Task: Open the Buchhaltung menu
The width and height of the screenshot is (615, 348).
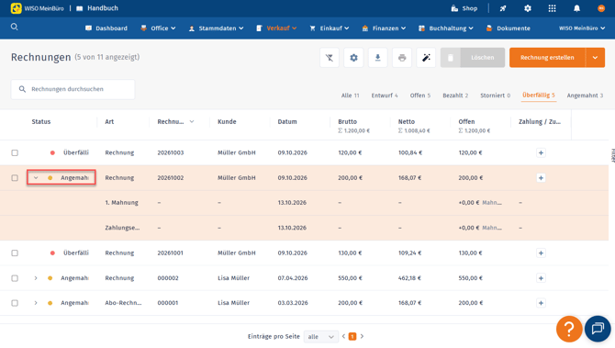Action: coord(446,28)
